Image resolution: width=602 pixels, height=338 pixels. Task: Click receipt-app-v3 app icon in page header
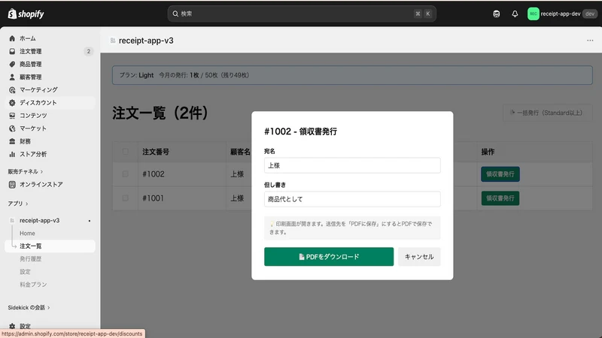[x=112, y=41]
